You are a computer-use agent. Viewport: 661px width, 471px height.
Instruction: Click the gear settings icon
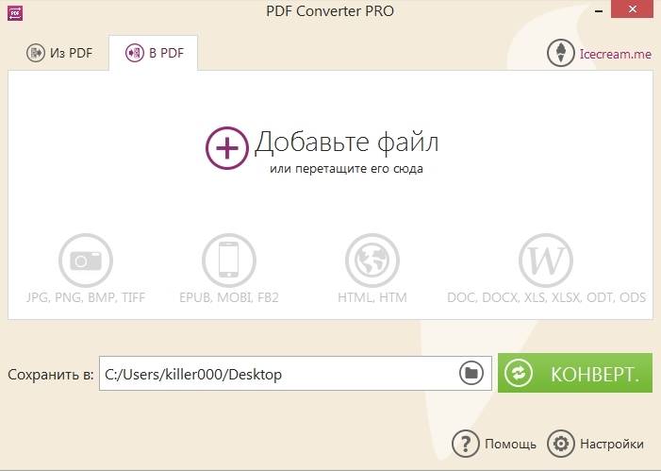pos(561,444)
